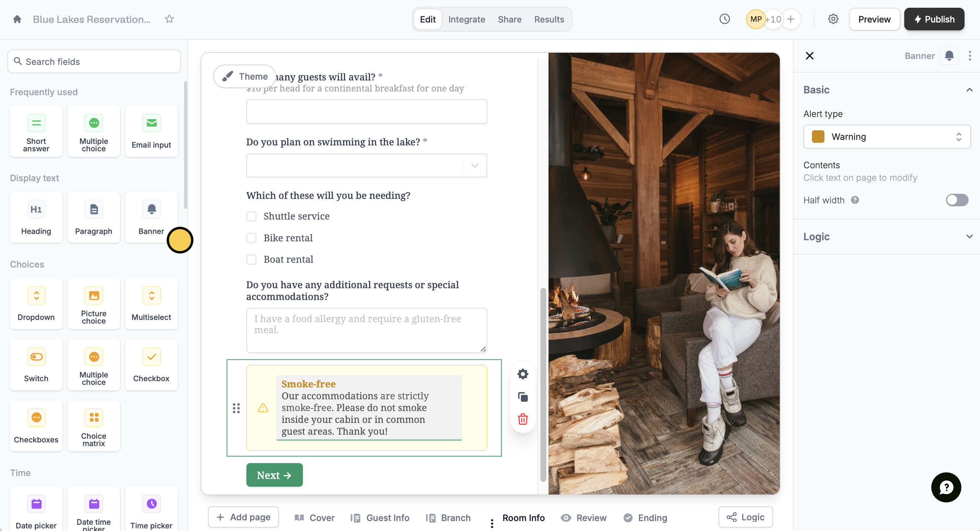Open version history clock icon
Viewport: 980px width, 531px height.
coord(724,19)
